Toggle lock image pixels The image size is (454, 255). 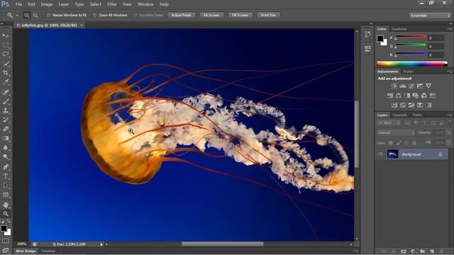tap(399, 143)
